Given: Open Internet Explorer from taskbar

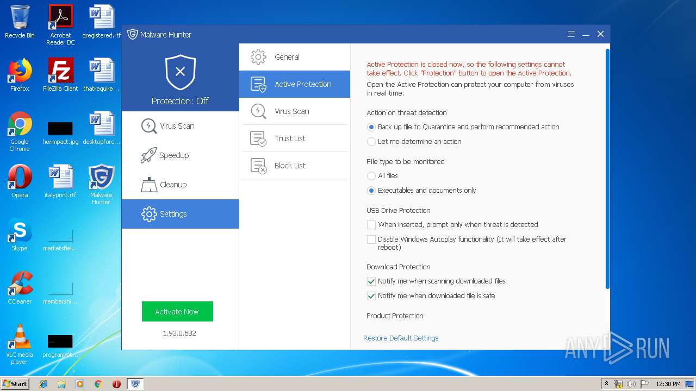Looking at the screenshot, I should [43, 384].
